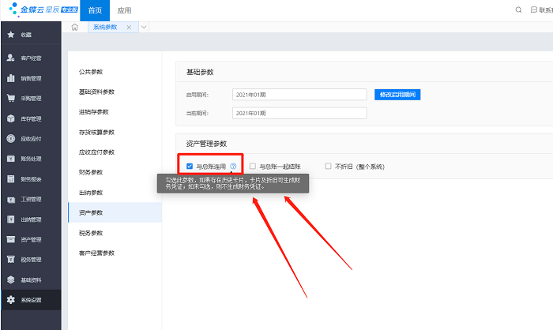This screenshot has height=330, width=553.
Task: Open 资产管理 sidebar icon
Action: coord(10,239)
